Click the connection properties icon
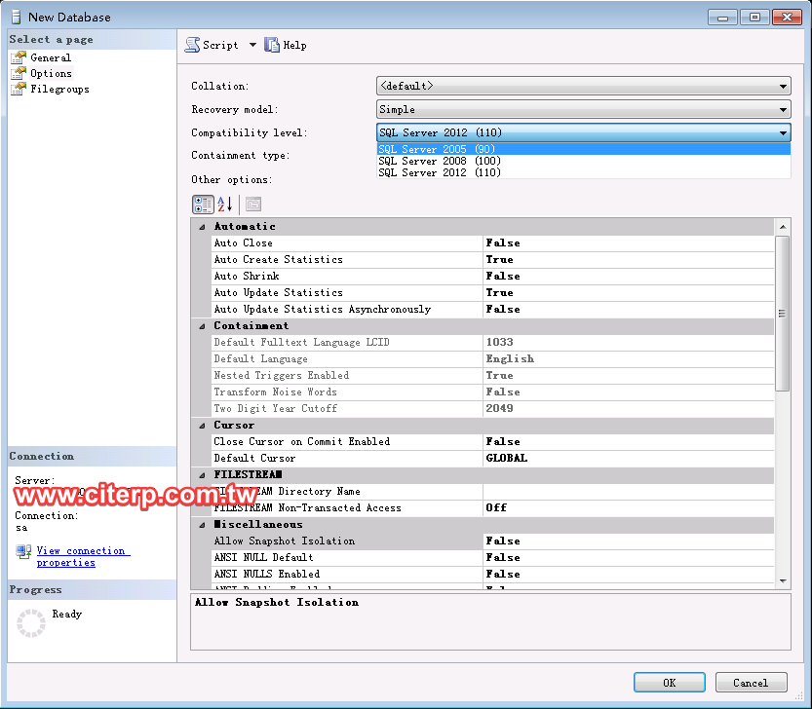This screenshot has width=812, height=709. tap(23, 552)
